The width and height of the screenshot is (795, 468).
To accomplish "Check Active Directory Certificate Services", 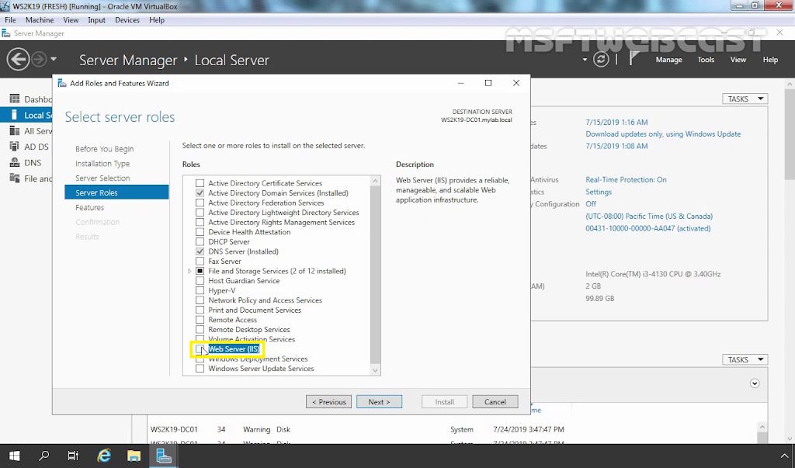I will 200,183.
